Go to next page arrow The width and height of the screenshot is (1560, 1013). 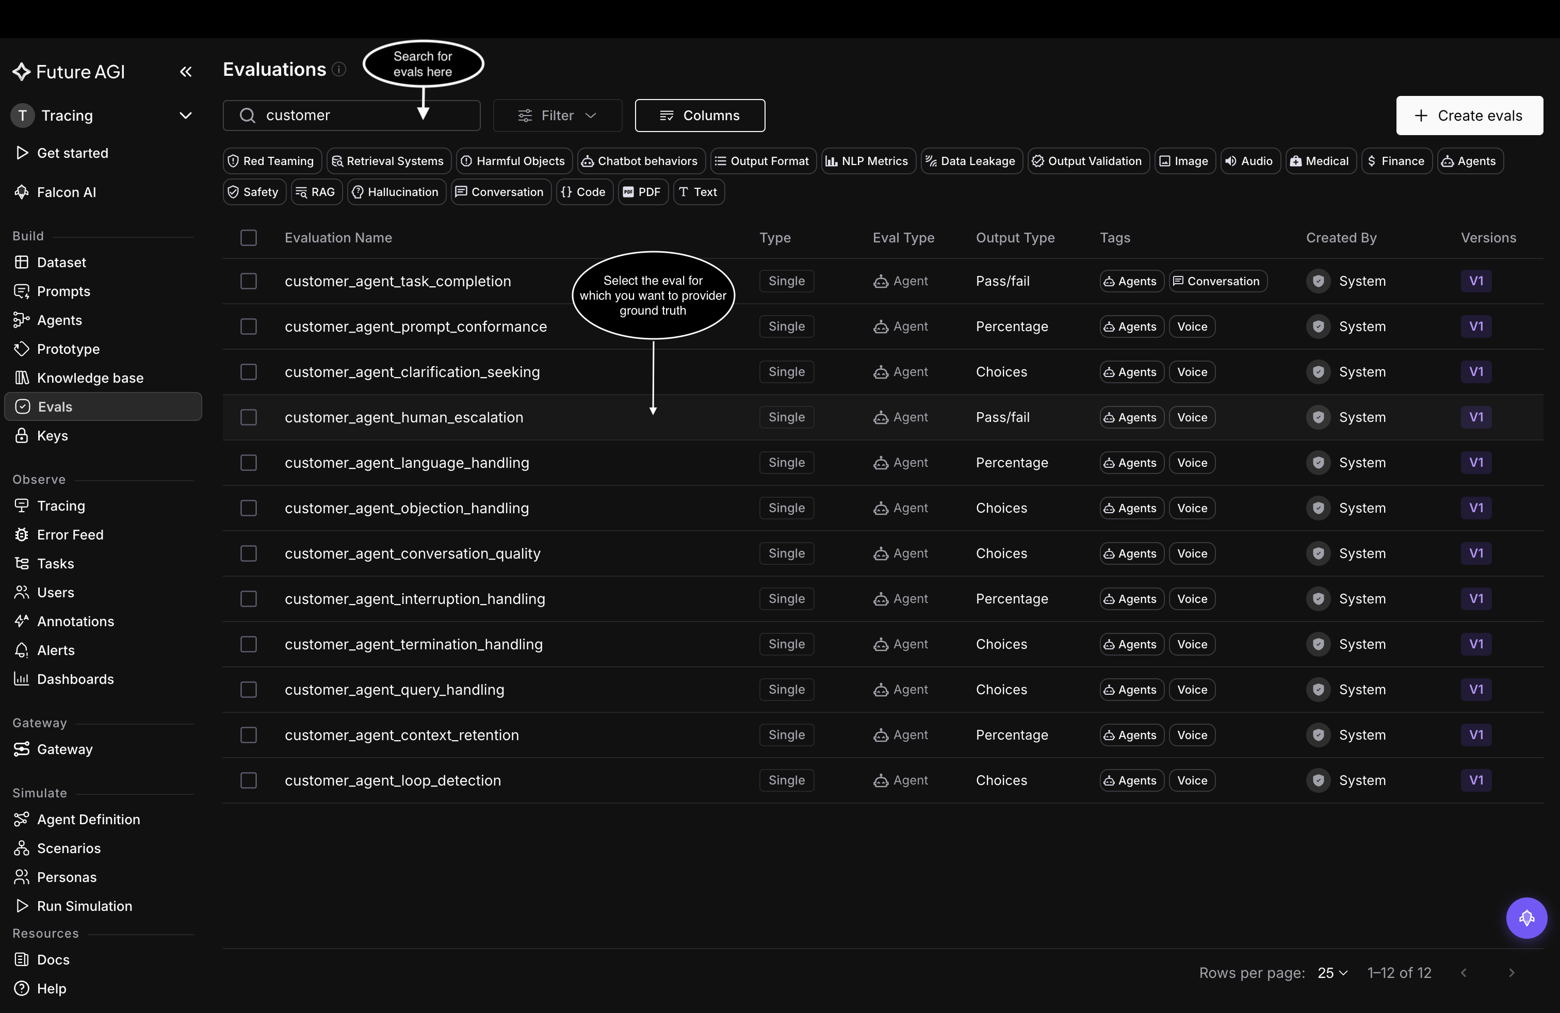(1512, 972)
